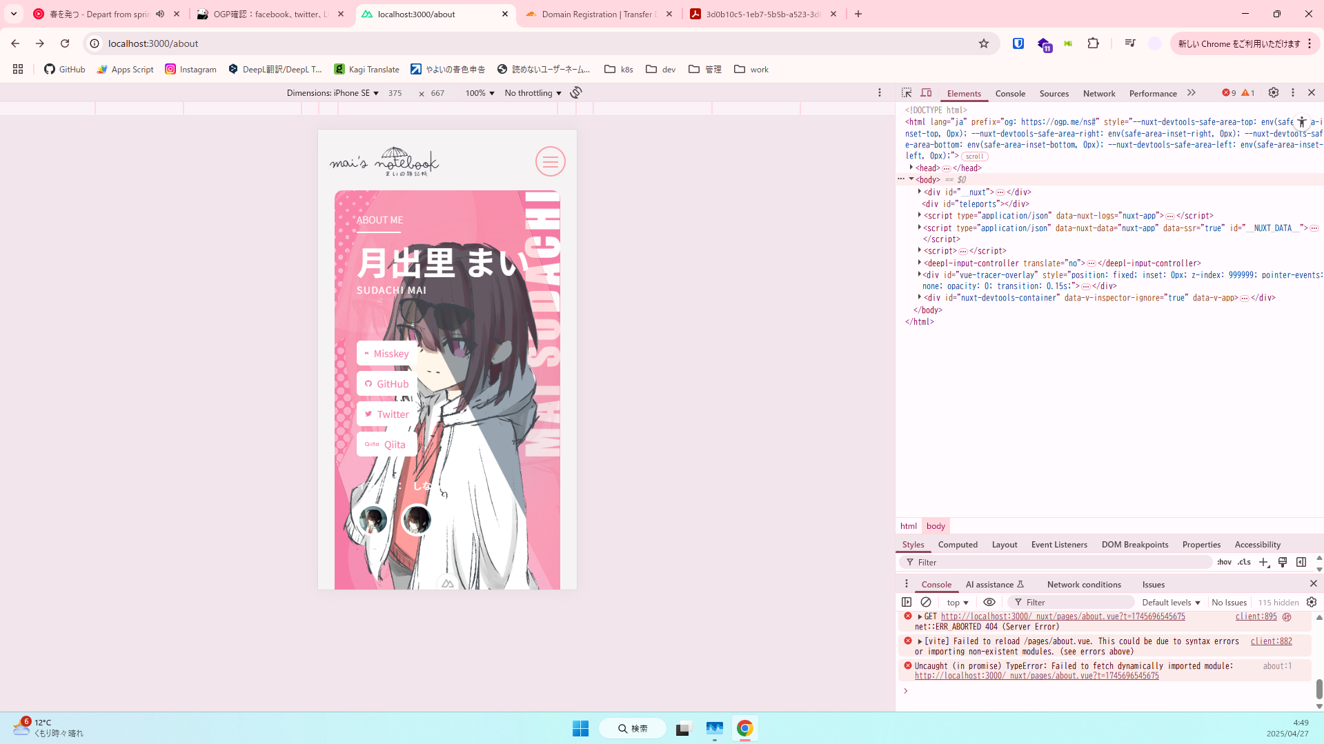The width and height of the screenshot is (1324, 744).
Task: Open the hamburger menu on the page
Action: pyautogui.click(x=550, y=162)
